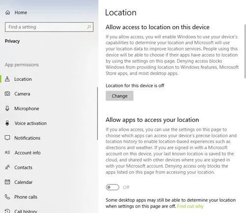Click the search magnifier icon
246x213 pixels.
pyautogui.click(x=89, y=27)
